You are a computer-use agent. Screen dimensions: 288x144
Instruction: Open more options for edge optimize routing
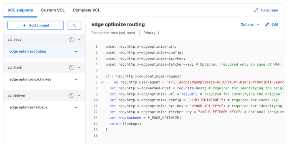[77, 51]
